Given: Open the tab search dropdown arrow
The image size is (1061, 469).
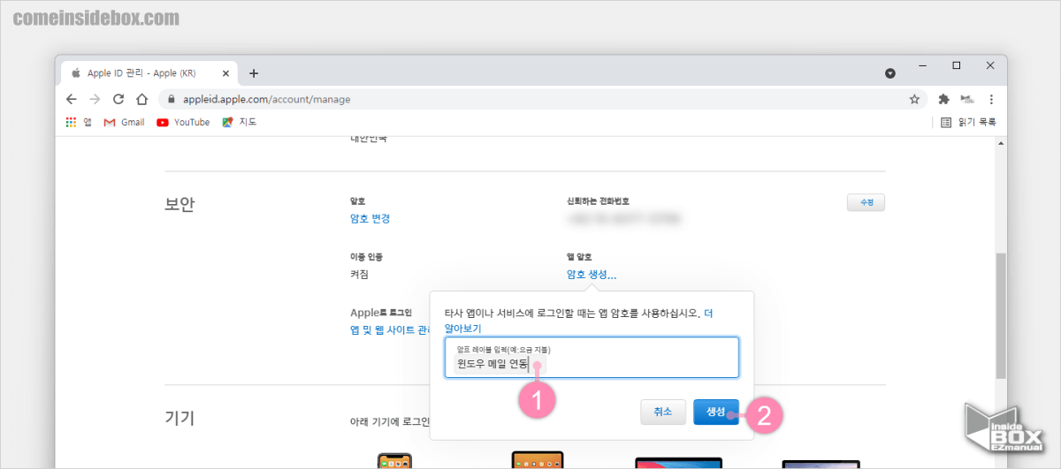Looking at the screenshot, I should 890,73.
